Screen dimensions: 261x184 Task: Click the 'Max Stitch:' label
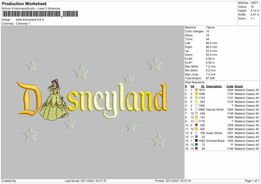click(x=192, y=66)
